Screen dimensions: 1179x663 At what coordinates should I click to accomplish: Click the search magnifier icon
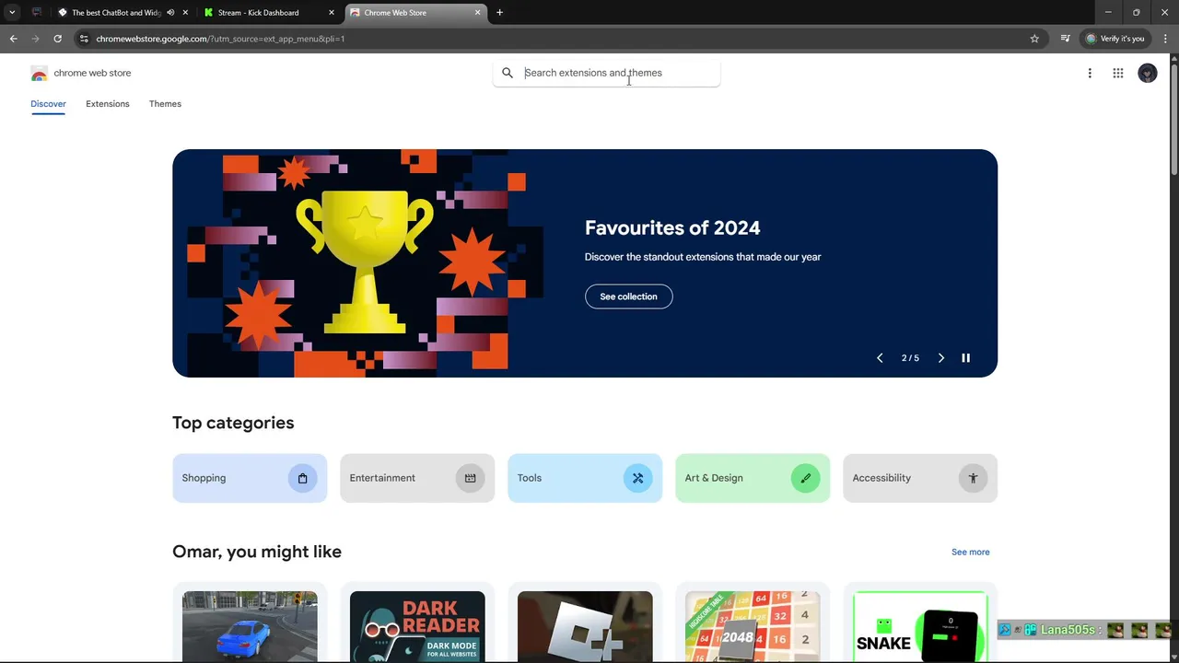pyautogui.click(x=508, y=73)
